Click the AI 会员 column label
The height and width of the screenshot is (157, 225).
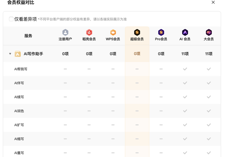point(185,39)
